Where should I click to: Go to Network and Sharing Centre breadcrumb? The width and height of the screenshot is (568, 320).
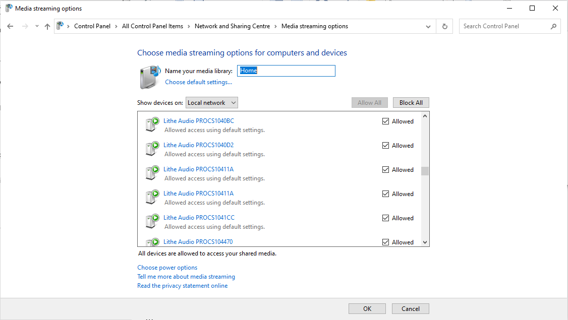pyautogui.click(x=232, y=26)
